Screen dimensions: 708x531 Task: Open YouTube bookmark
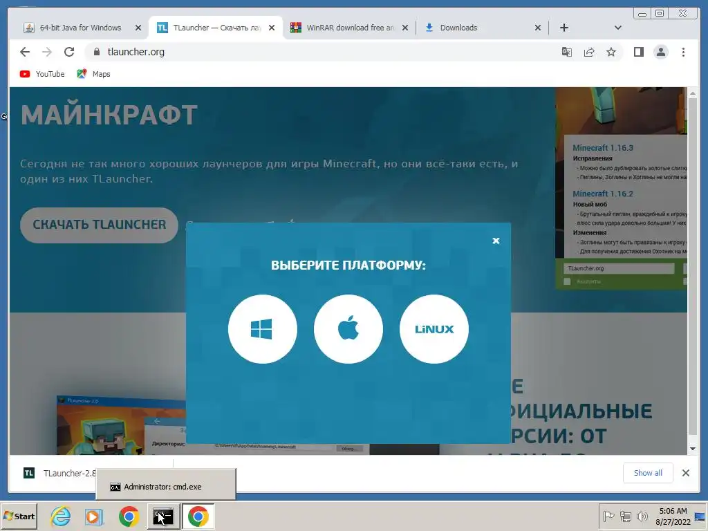point(42,74)
